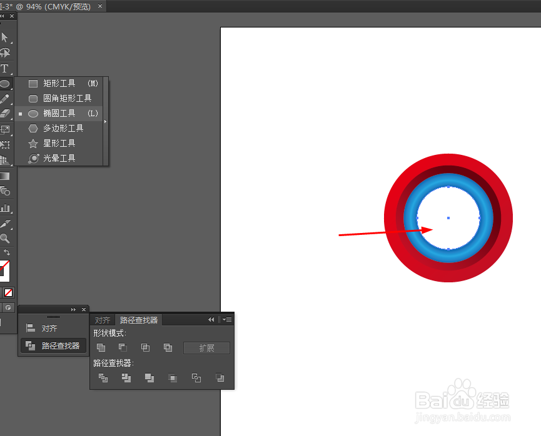Tear off the shape tool flyout arrow

106,121
